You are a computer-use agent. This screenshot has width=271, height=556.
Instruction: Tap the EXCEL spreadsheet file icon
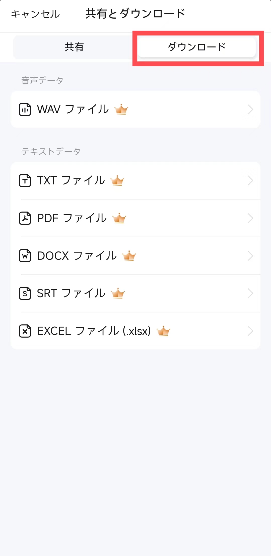(25, 331)
